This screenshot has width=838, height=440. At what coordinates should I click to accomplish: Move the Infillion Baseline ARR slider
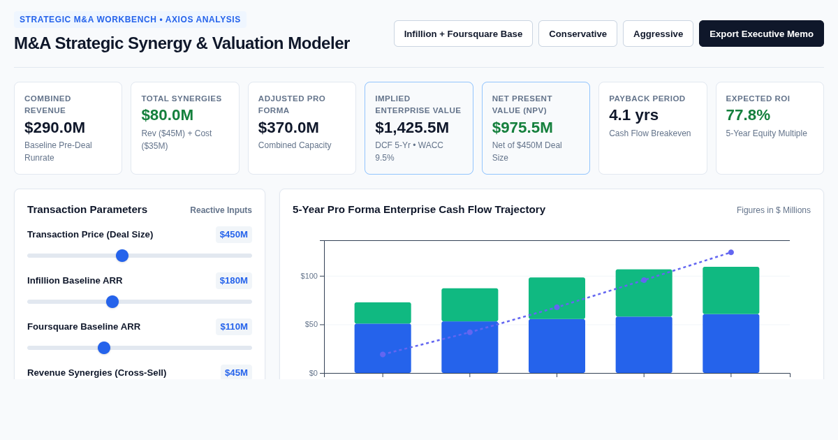(112, 302)
